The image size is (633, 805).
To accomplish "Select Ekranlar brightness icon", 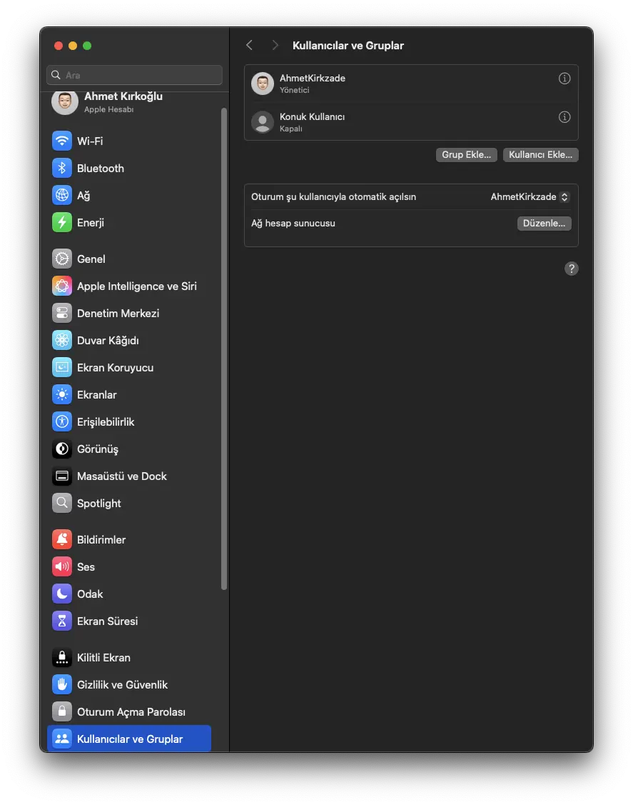I will [x=62, y=395].
